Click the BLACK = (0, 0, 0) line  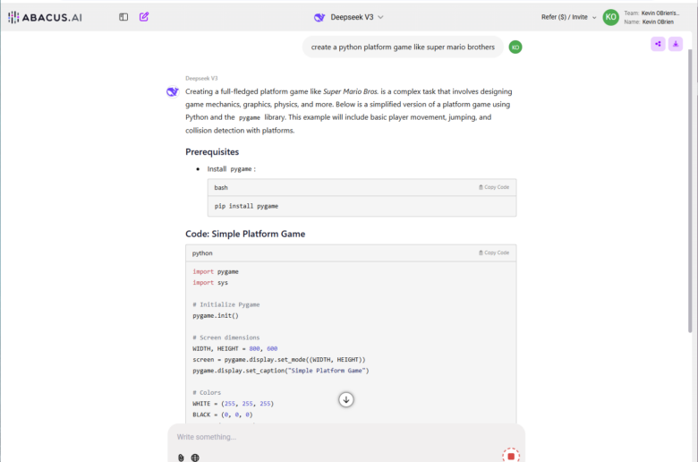coord(223,415)
